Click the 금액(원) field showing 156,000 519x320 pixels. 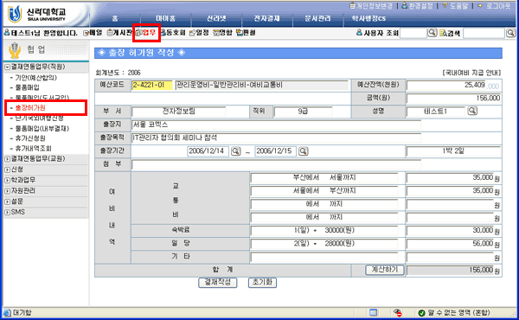tap(453, 98)
